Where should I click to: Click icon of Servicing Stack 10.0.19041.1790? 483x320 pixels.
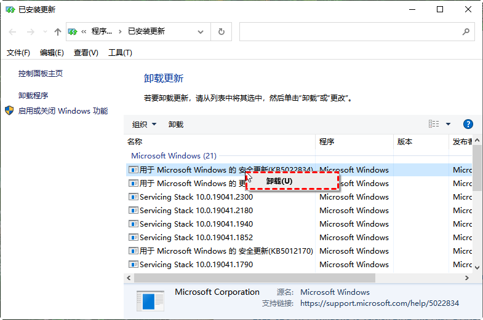pyautogui.click(x=134, y=264)
